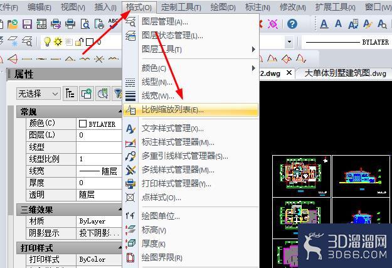Click the red triangle arrow icon in third toolbar row
This screenshot has width=392, height=268.
[x=13, y=59]
